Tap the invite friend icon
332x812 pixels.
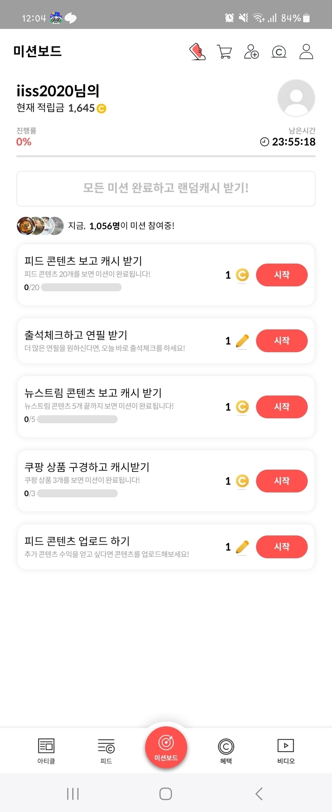(251, 52)
